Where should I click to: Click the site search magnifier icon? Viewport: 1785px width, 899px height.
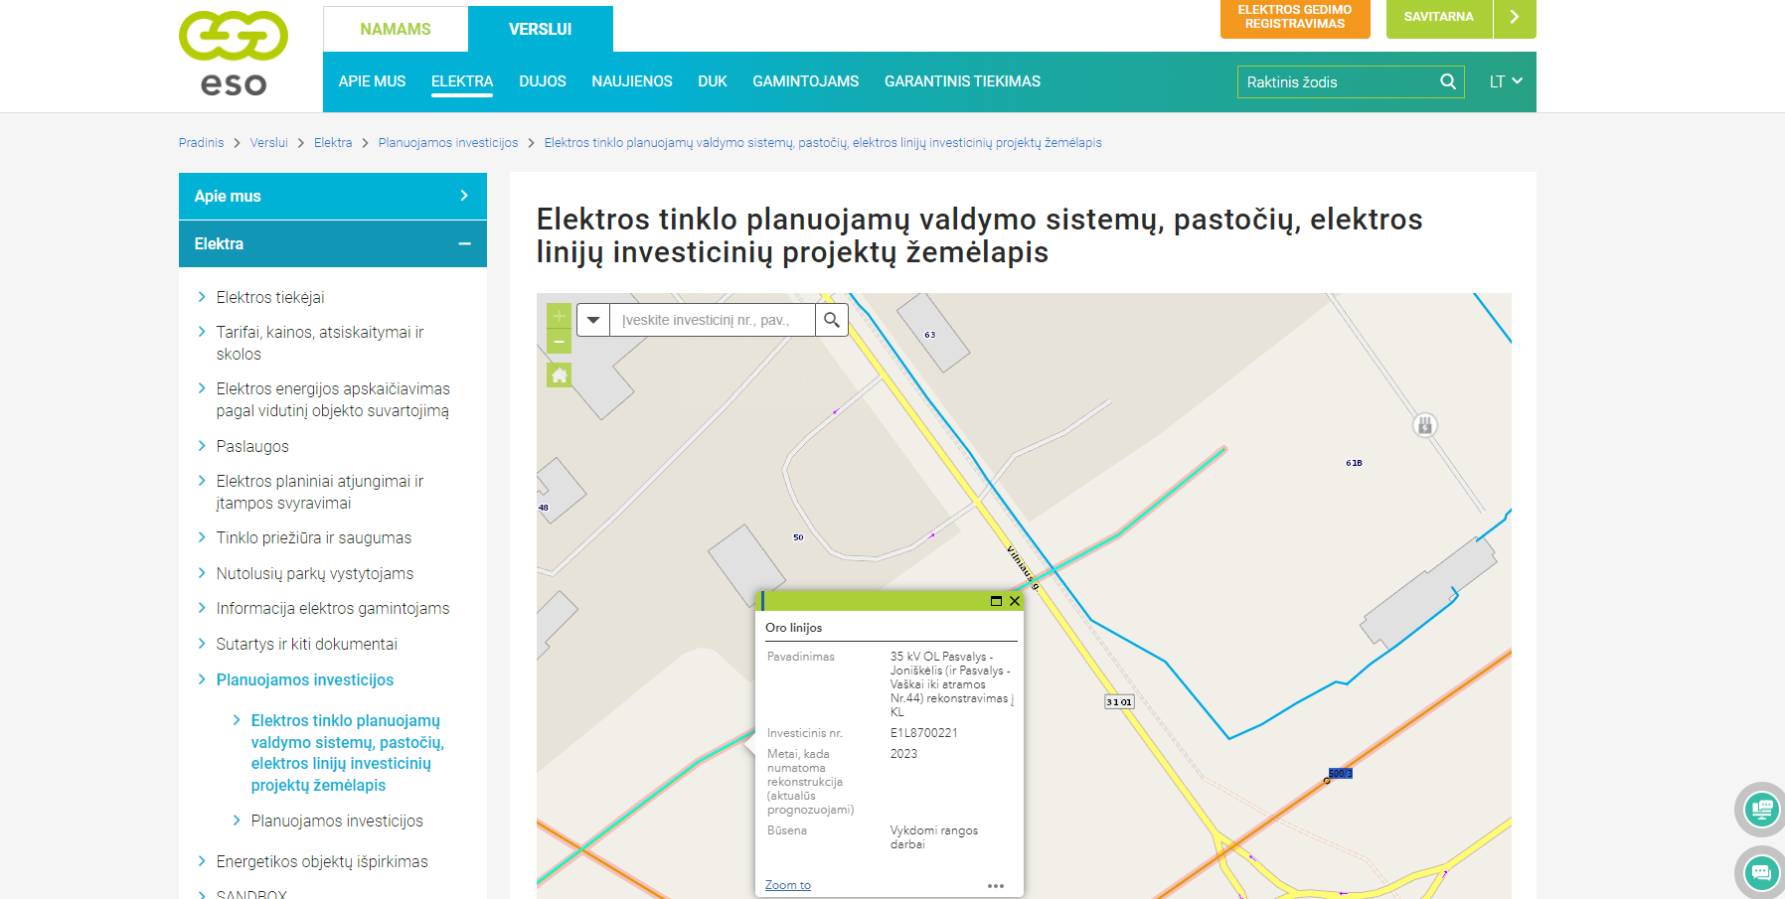[1448, 81]
